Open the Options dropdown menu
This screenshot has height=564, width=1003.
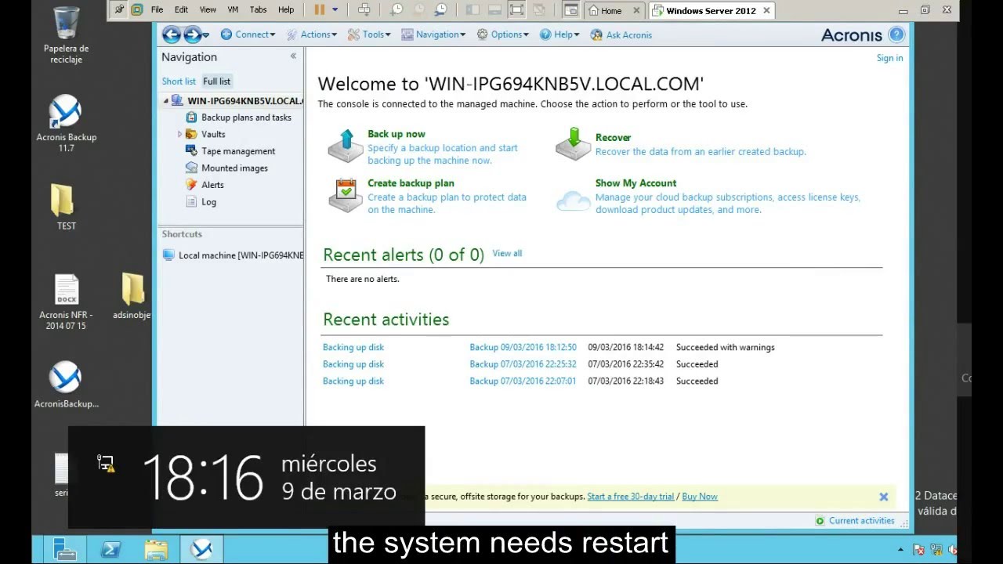click(502, 34)
